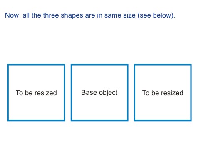Click the bottom border of the right square
This screenshot has height=152, width=208.
[163, 120]
